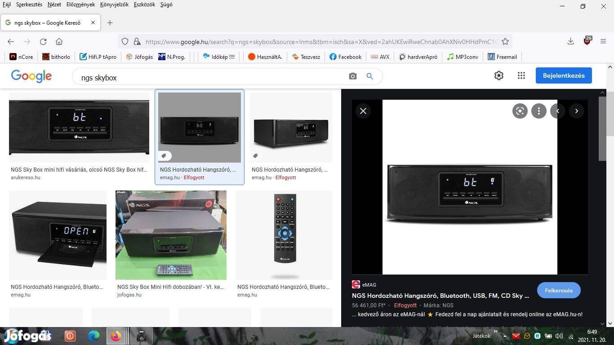Open the camera app taskbar icon
Image resolution: width=614 pixels, height=345 pixels.
click(142, 336)
